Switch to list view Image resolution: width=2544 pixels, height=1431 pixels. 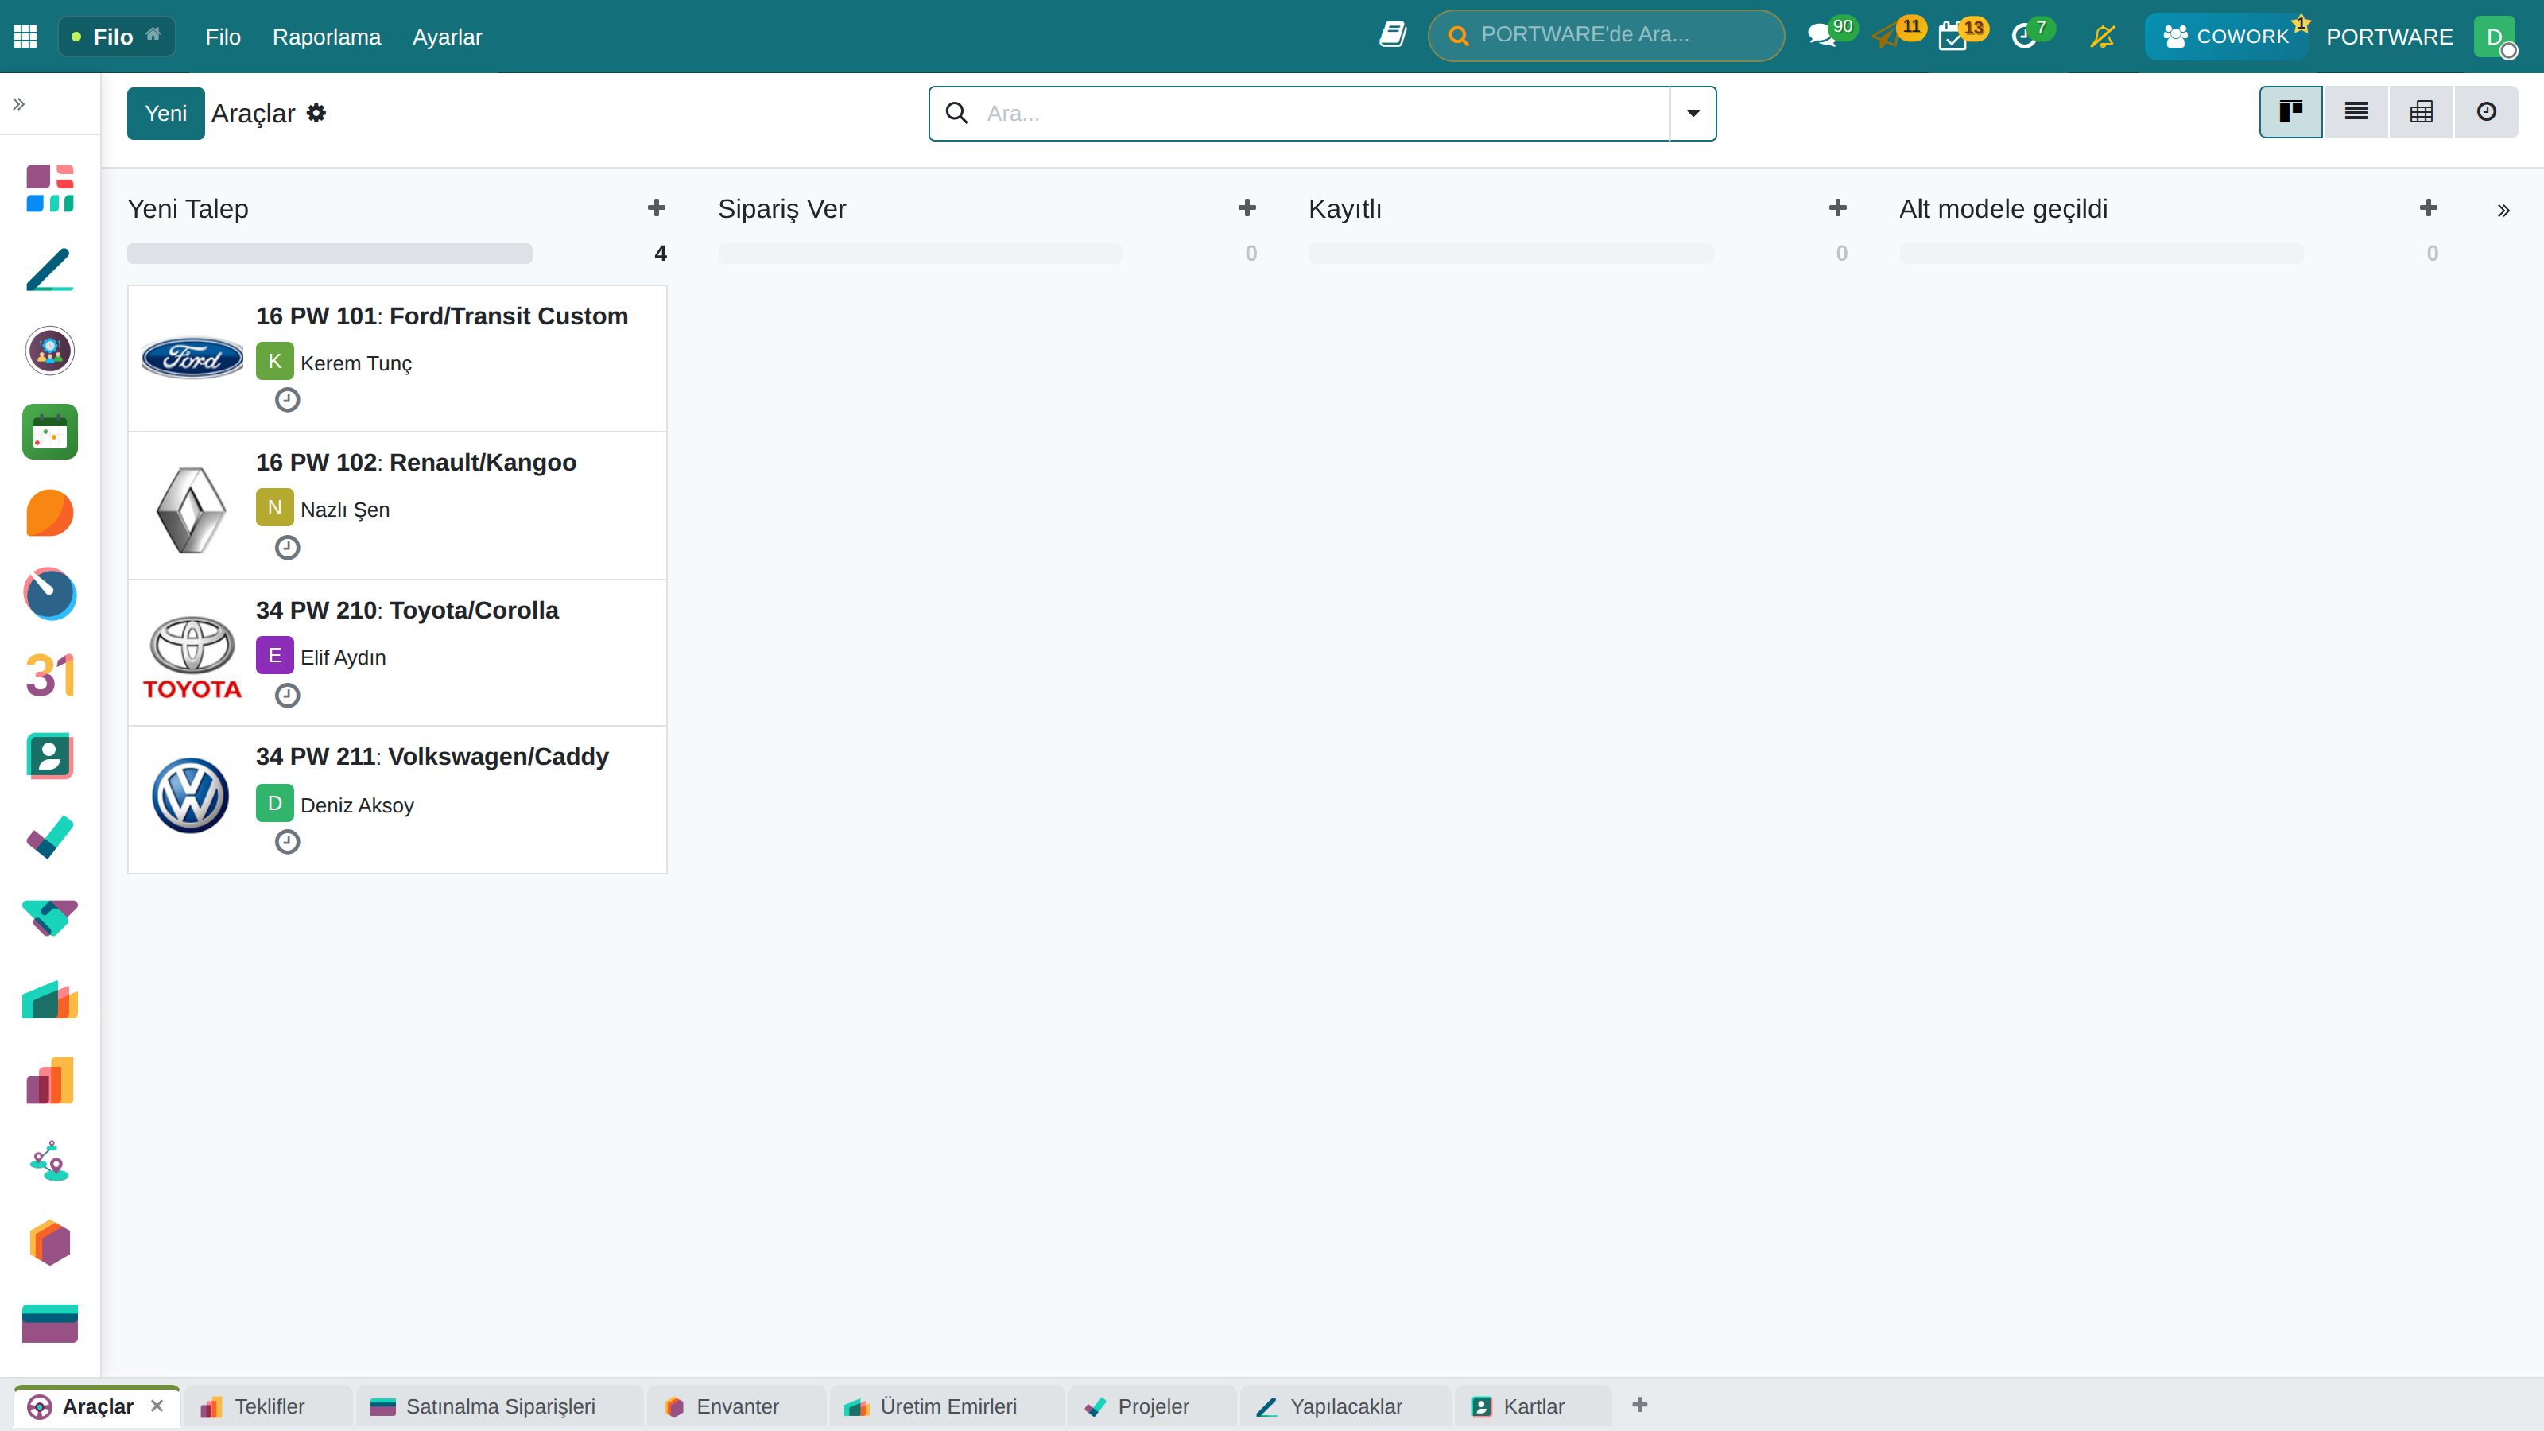(x=2356, y=111)
